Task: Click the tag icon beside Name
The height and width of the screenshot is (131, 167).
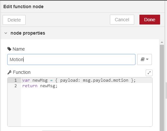Action: click(x=9, y=49)
